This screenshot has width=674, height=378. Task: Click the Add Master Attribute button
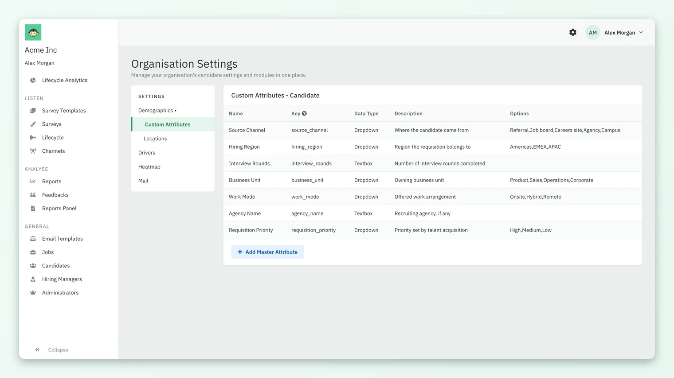click(x=267, y=252)
